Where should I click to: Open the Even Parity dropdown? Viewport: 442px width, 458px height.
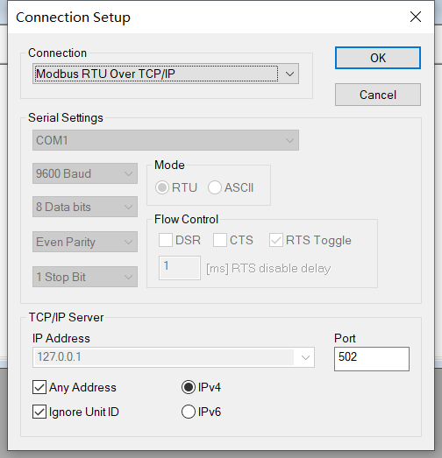click(x=85, y=242)
